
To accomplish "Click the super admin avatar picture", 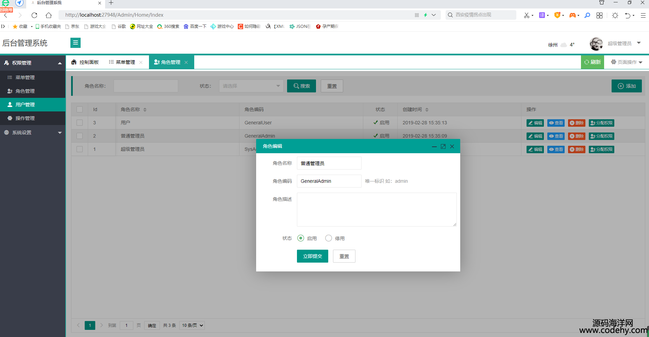I will 596,44.
